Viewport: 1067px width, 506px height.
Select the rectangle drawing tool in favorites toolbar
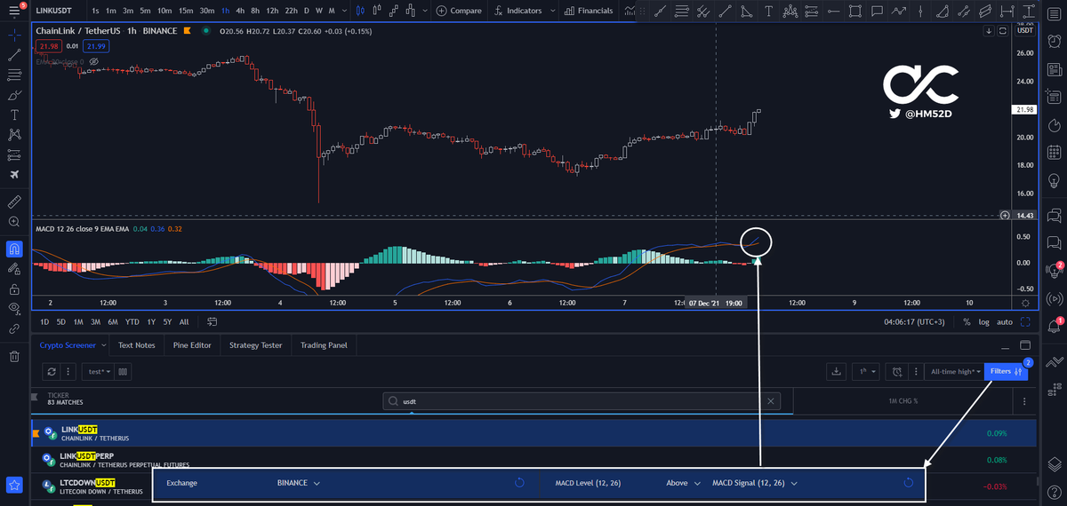854,11
